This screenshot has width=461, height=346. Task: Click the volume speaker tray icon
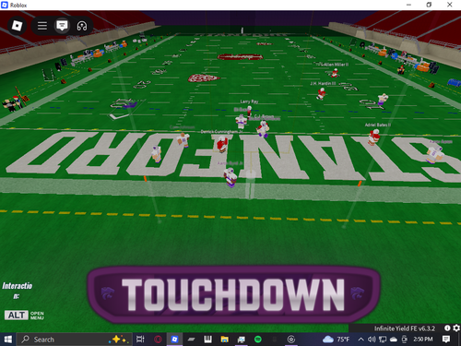point(372,340)
